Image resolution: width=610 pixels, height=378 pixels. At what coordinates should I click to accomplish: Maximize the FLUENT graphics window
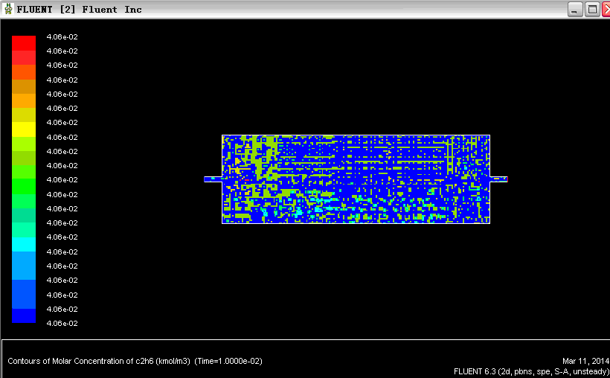point(592,10)
